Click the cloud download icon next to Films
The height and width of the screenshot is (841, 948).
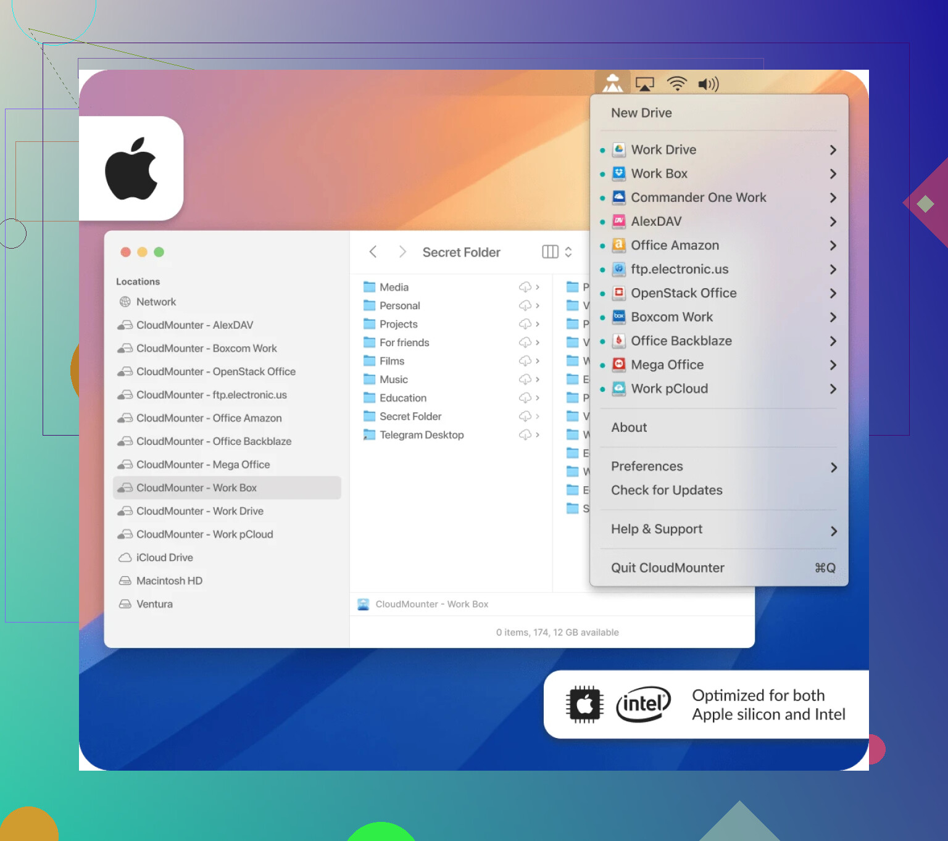click(x=525, y=361)
